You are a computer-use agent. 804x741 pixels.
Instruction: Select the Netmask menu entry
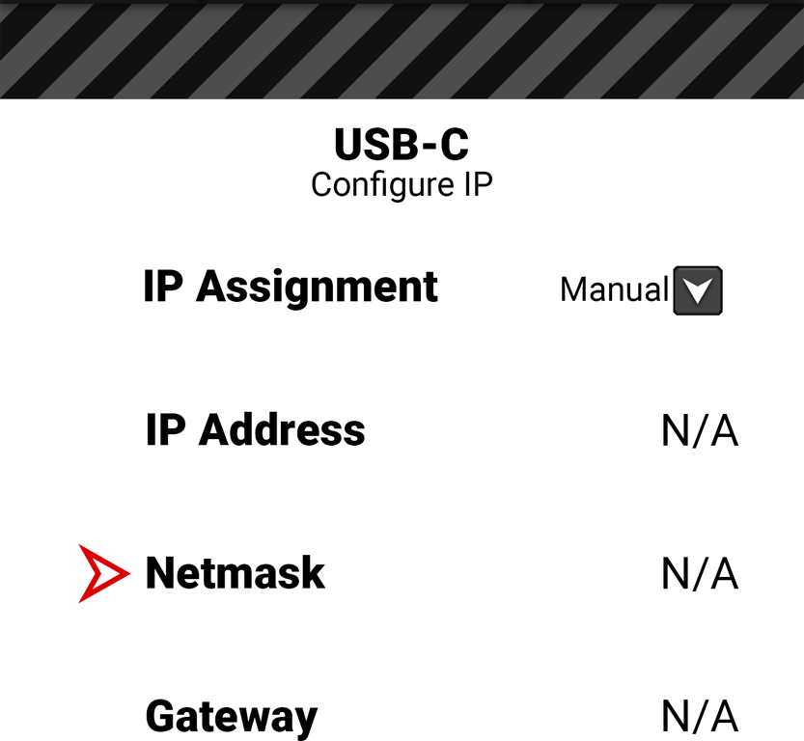click(235, 573)
